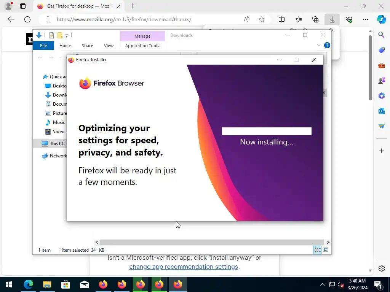Image resolution: width=390 pixels, height=292 pixels.
Task: Open Edge Downloads toolbar icon
Action: [332, 19]
